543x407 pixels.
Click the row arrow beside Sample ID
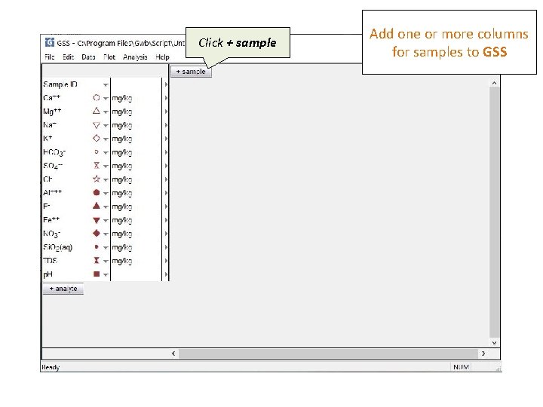tap(166, 84)
